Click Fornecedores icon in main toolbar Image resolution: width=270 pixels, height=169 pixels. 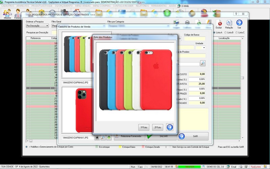pos(18,14)
